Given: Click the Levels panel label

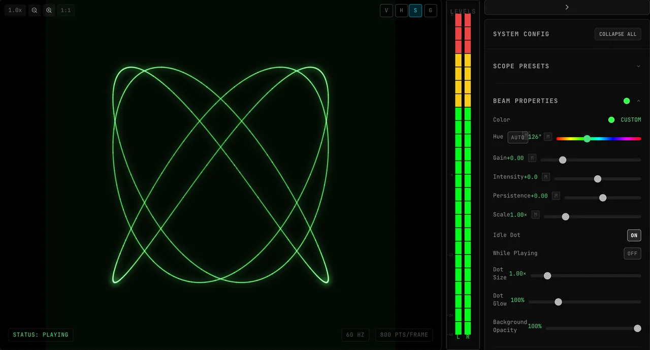Looking at the screenshot, I should [463, 11].
